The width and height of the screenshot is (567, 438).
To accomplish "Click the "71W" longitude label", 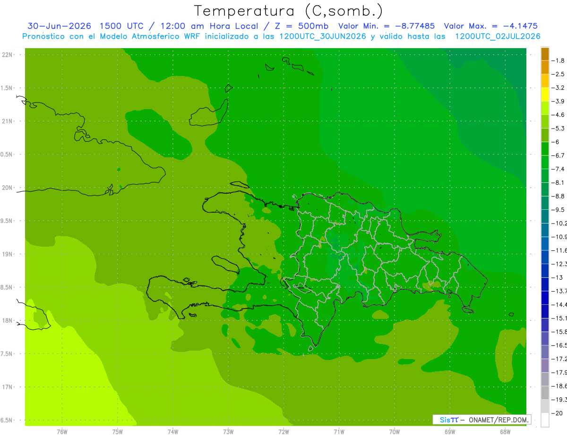I will (x=339, y=432).
